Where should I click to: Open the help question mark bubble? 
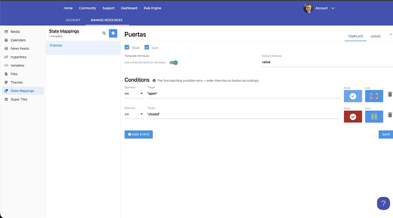[x=383, y=203]
